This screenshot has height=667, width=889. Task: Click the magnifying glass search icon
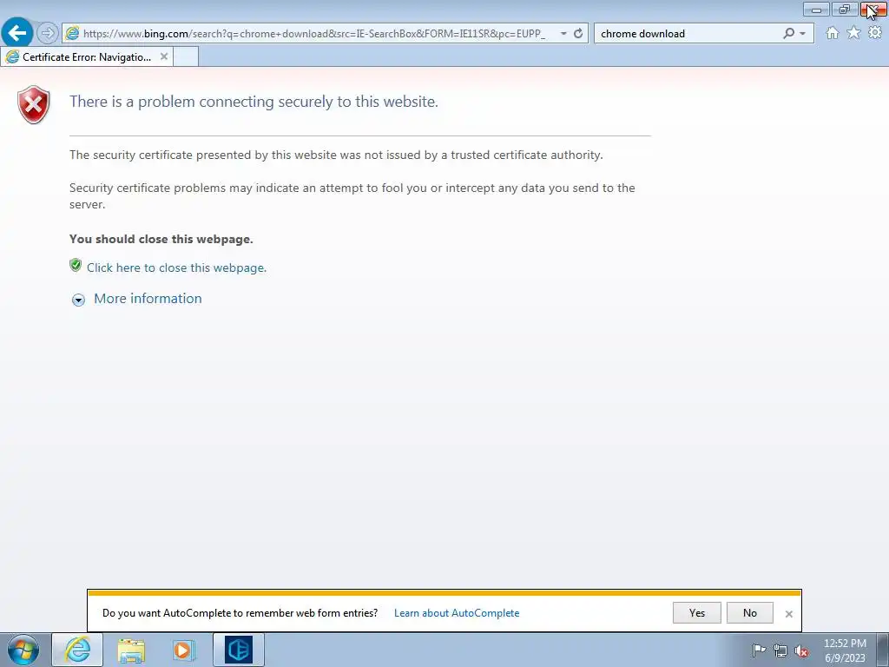(x=788, y=34)
